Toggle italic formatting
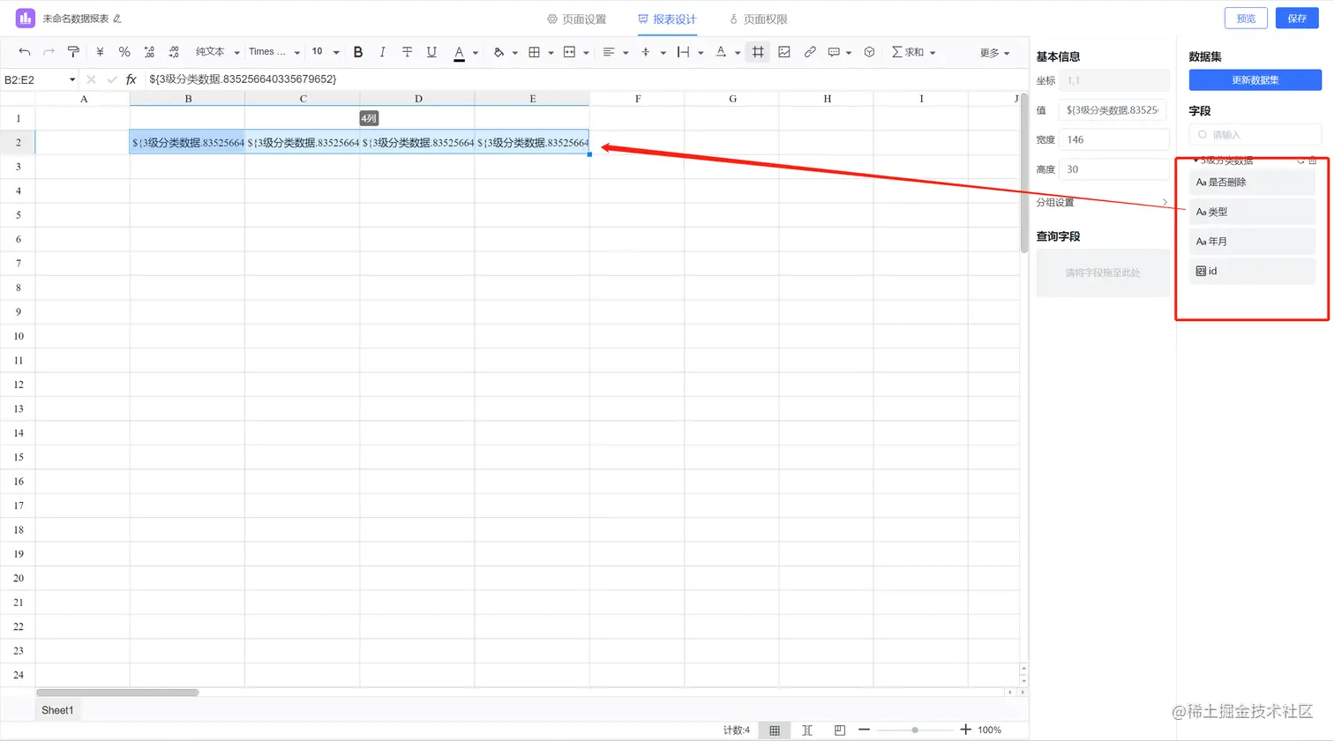The height and width of the screenshot is (741, 1334). pos(382,52)
